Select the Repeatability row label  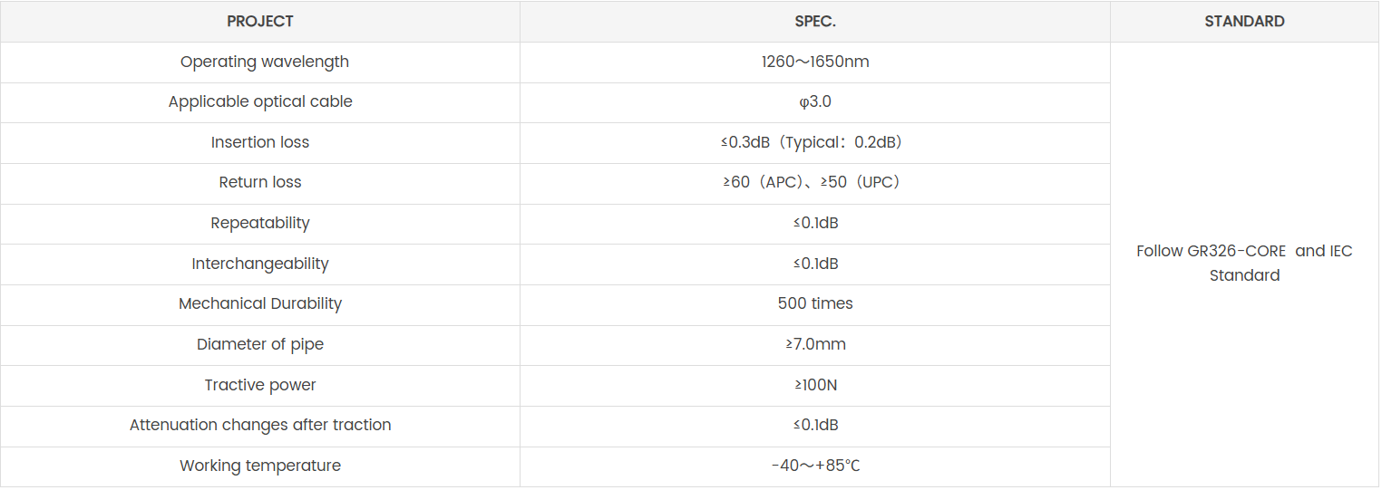tap(260, 223)
